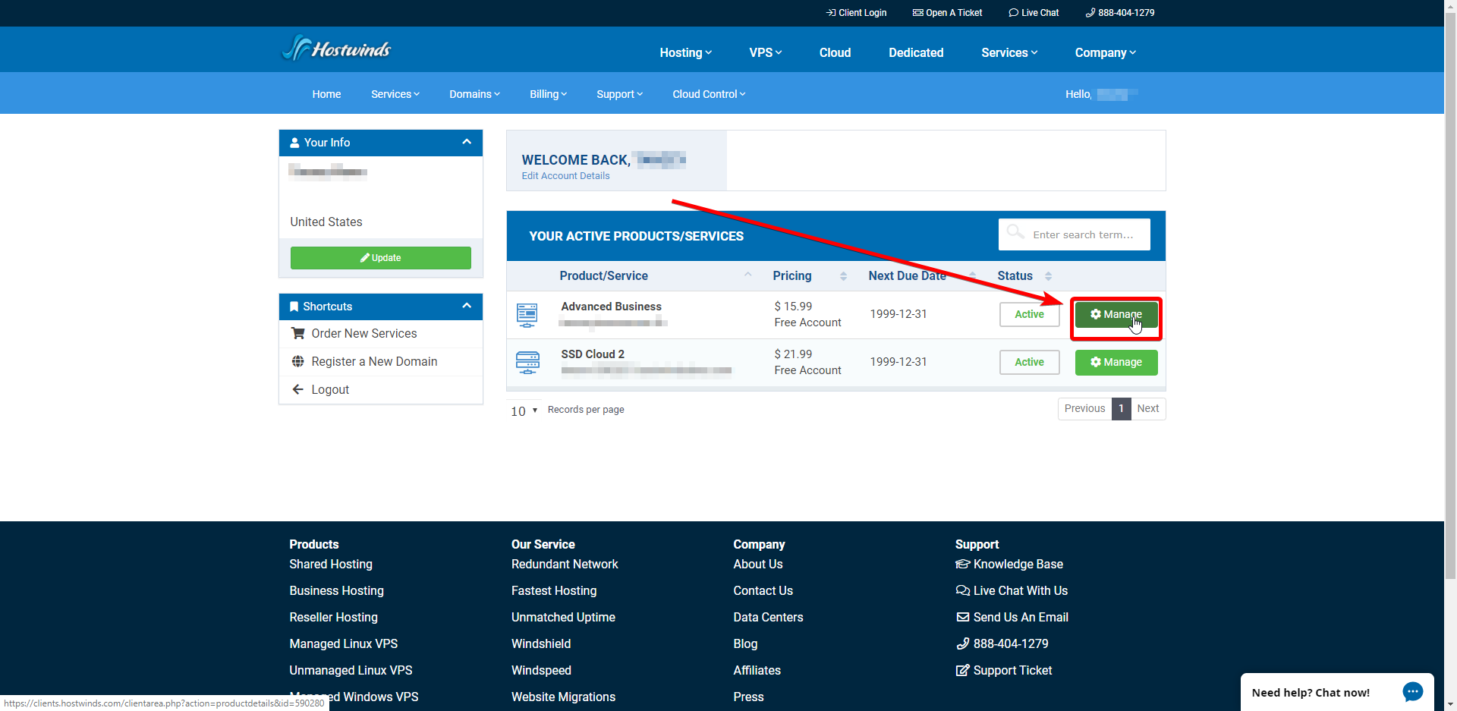Click the 888-404-1279 phone link in top bar
The width and height of the screenshot is (1457, 711).
[x=1120, y=13]
